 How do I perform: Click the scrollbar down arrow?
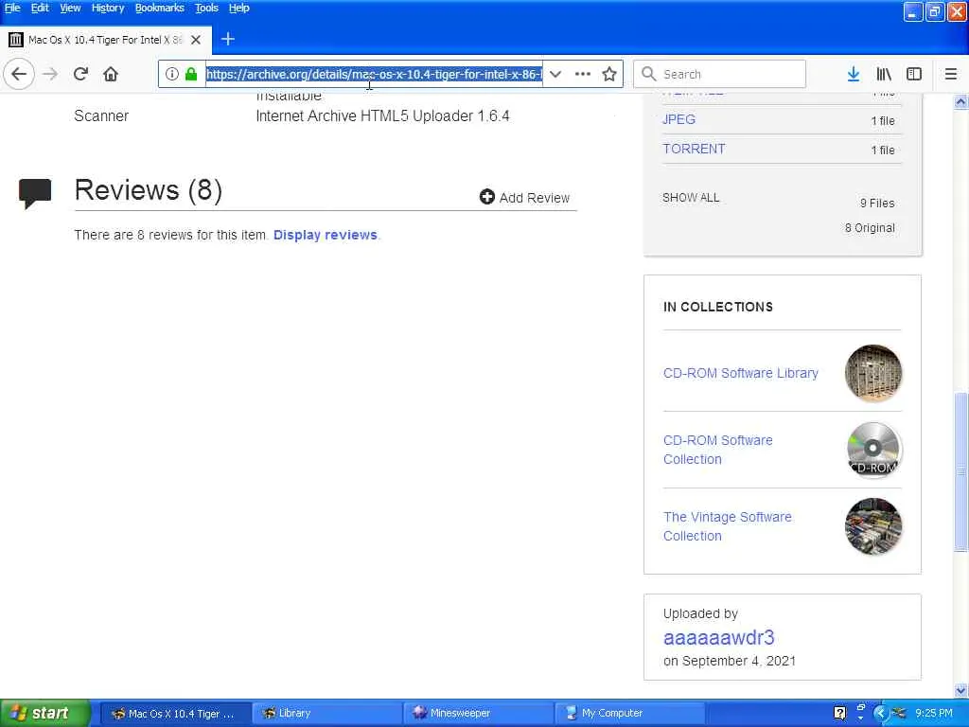coord(960,690)
